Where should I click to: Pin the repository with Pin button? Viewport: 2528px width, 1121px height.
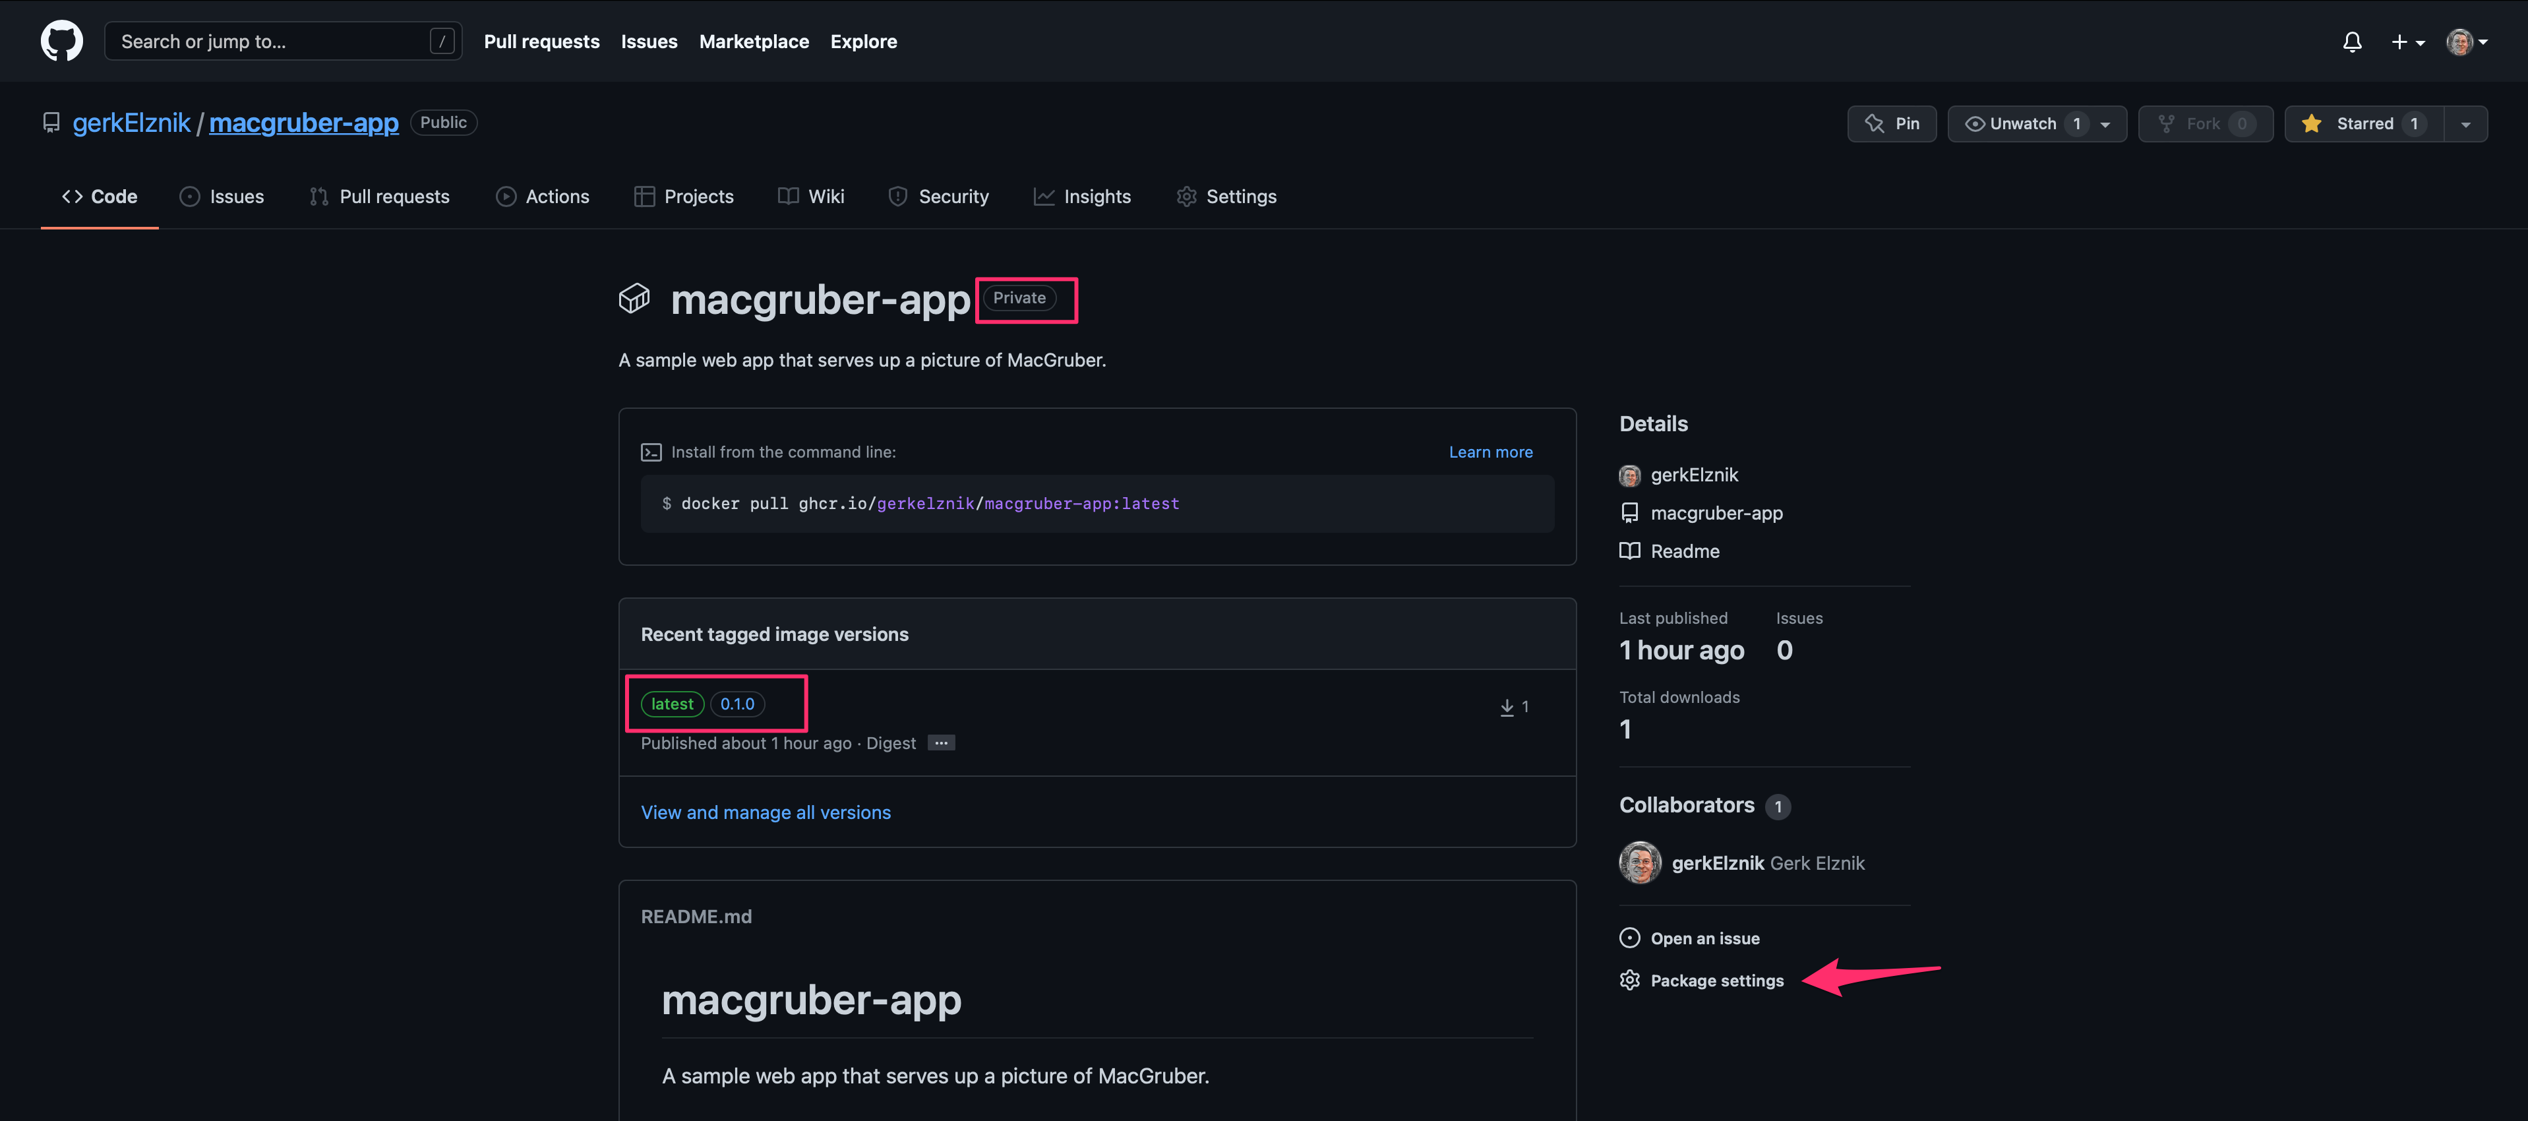1891,124
